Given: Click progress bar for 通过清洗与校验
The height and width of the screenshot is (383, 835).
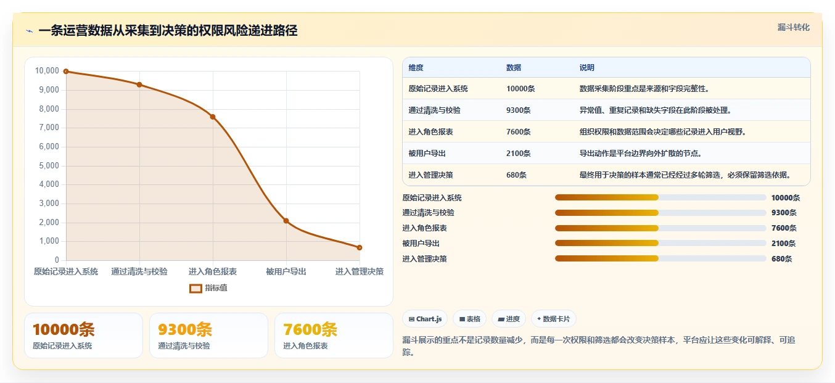Looking at the screenshot, I should 660,213.
